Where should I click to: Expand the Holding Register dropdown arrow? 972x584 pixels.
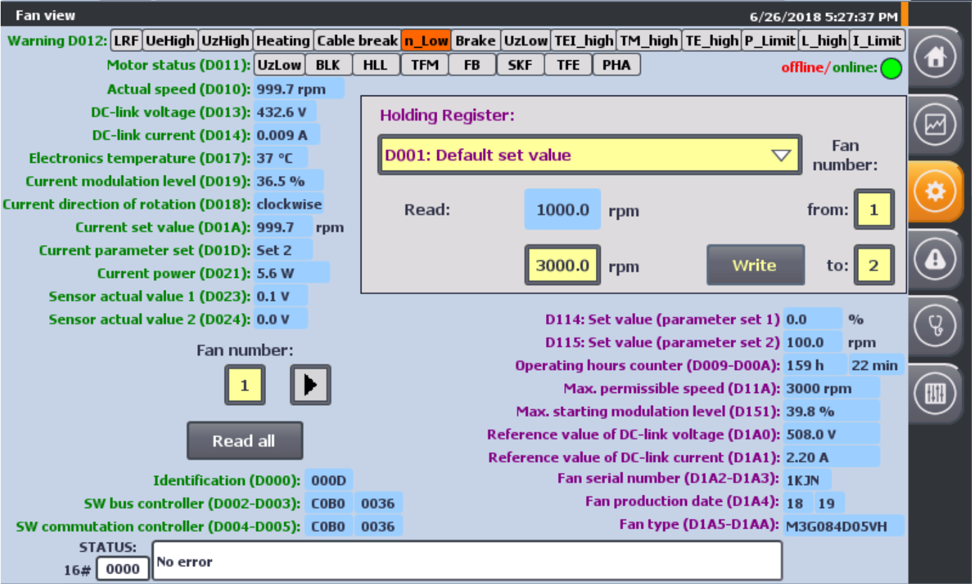[x=780, y=155]
